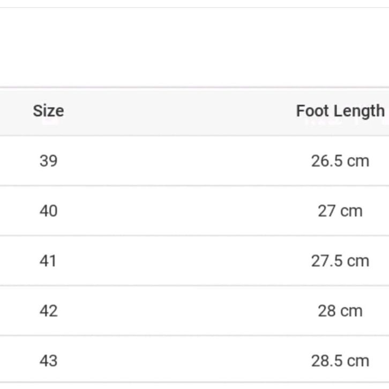Click the Foot Length column header

pyautogui.click(x=340, y=111)
